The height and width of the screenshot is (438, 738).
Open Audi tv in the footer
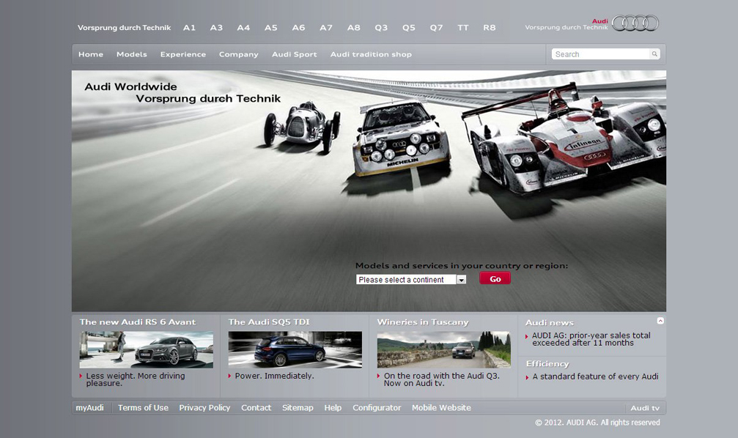645,408
